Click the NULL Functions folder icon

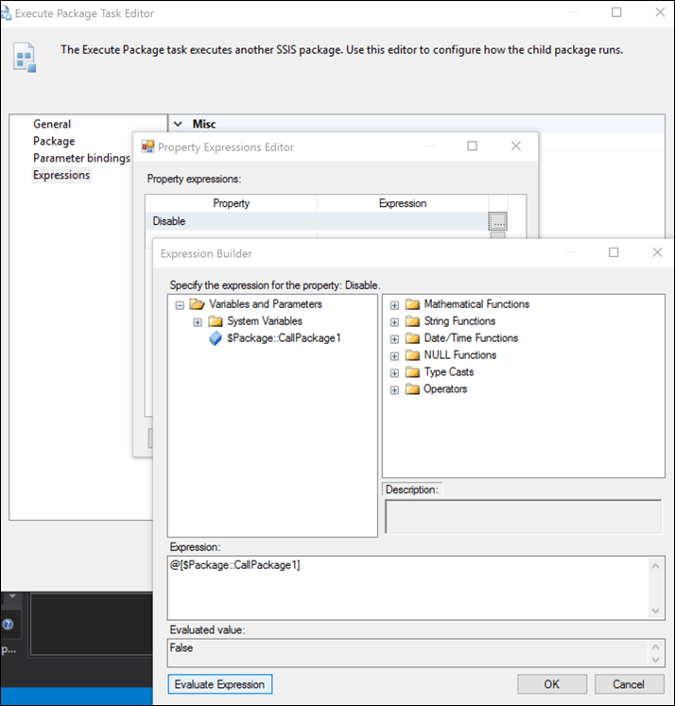point(411,355)
